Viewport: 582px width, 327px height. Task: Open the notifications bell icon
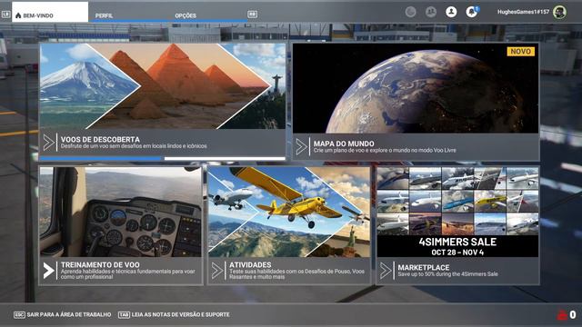(x=472, y=12)
